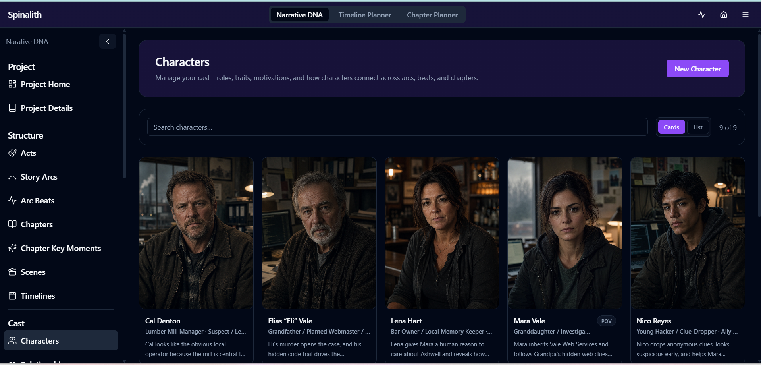This screenshot has height=365, width=761.
Task: Open Cal Denton's portrait thumbnail
Action: (x=196, y=233)
